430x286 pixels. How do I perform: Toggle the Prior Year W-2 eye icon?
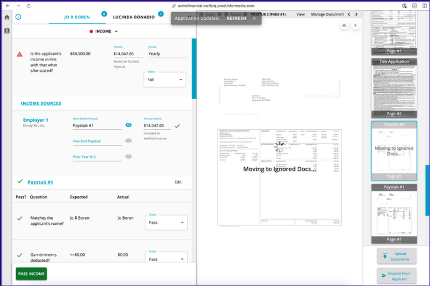(x=129, y=156)
